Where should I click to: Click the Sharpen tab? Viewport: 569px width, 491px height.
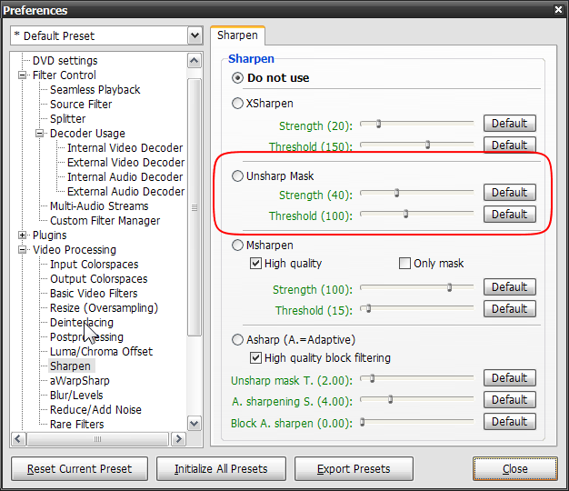tap(237, 35)
